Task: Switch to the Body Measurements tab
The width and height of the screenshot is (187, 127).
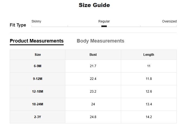Action: tap(100, 41)
